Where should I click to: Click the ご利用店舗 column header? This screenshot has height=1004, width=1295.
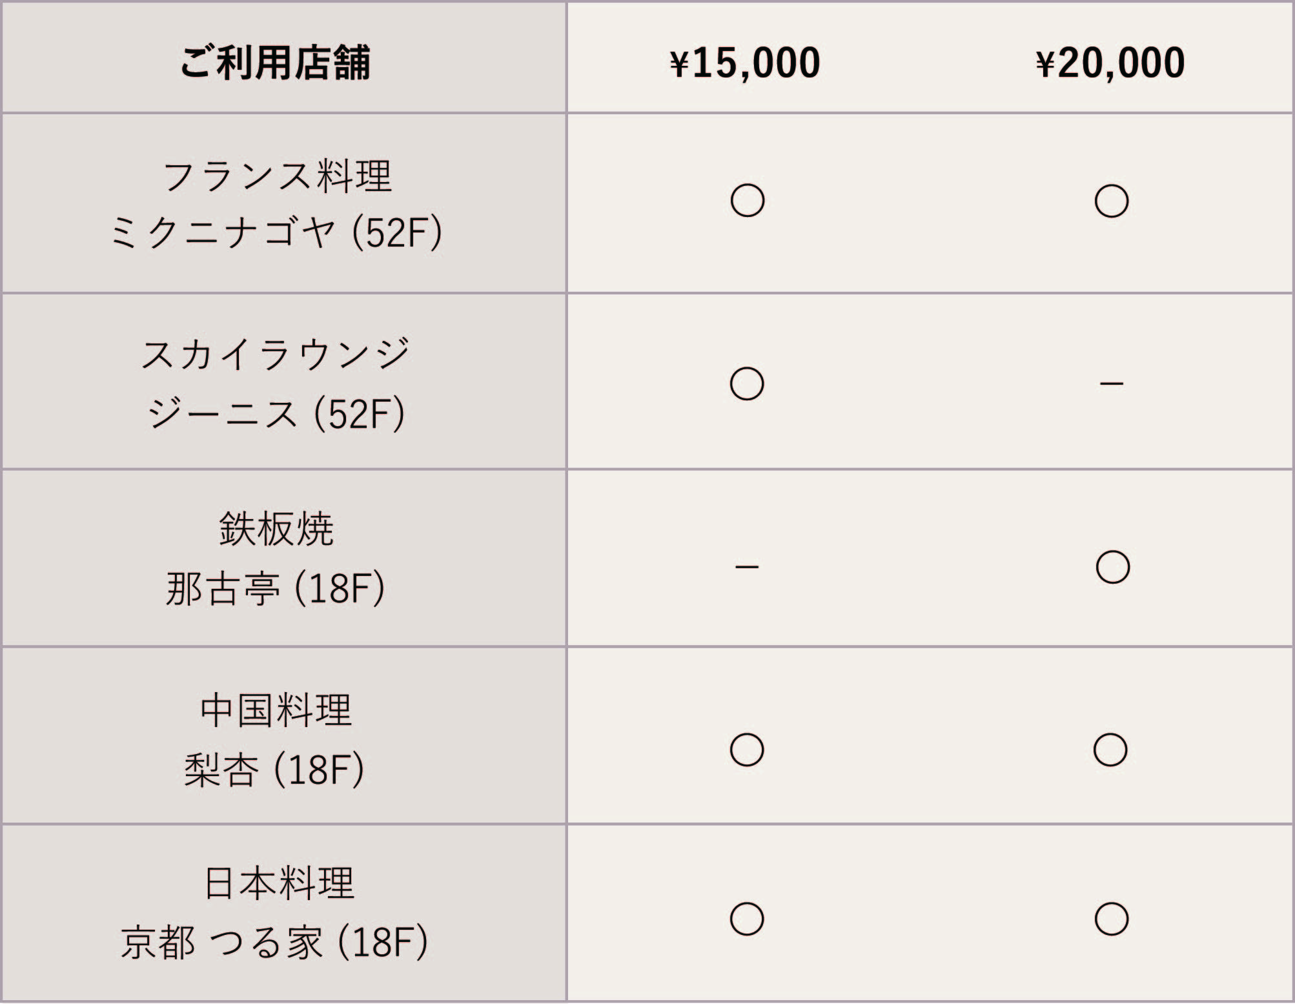(276, 63)
